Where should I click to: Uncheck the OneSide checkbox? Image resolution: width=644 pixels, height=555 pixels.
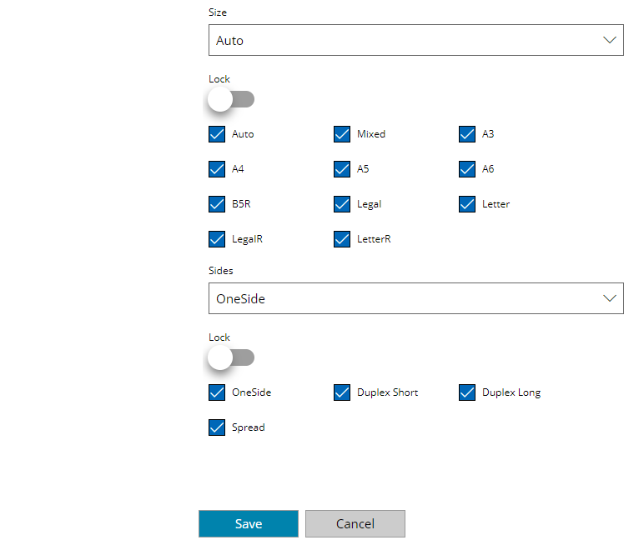[x=217, y=392]
